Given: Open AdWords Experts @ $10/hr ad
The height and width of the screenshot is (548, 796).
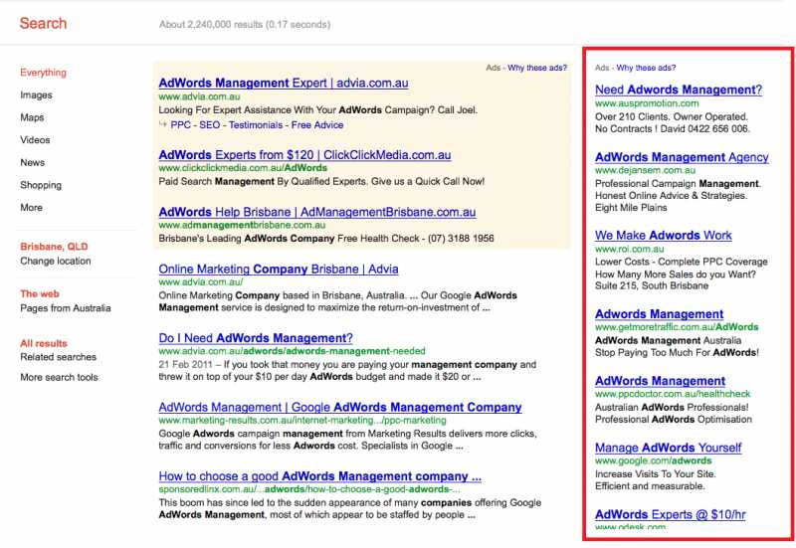Looking at the screenshot, I should click(670, 514).
